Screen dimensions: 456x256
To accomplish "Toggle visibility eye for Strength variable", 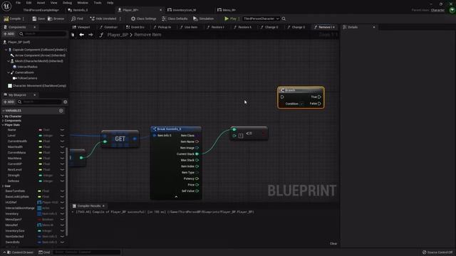I will click(62, 176).
